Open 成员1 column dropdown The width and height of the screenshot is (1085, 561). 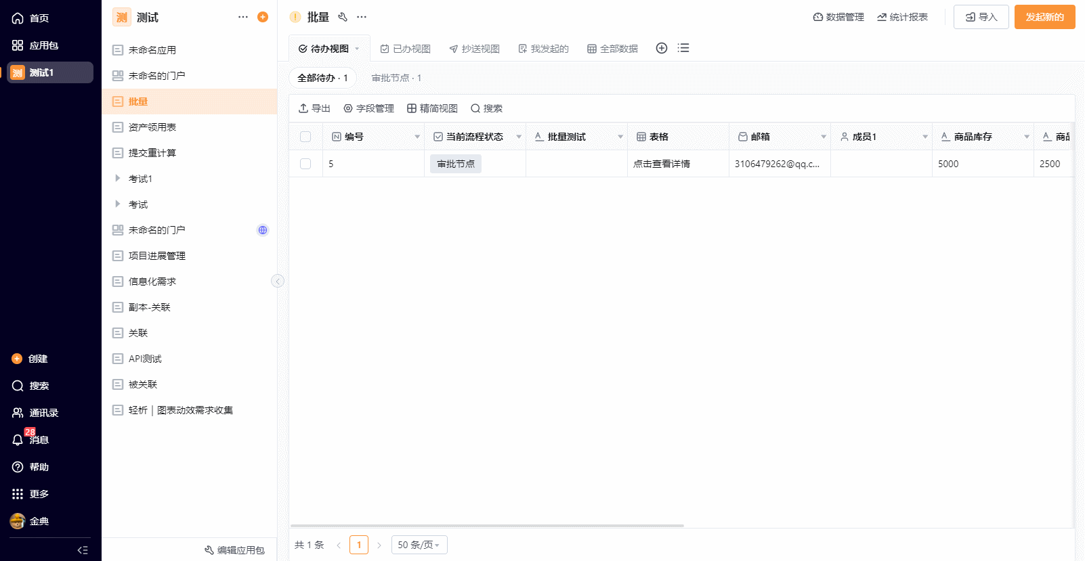[925, 137]
